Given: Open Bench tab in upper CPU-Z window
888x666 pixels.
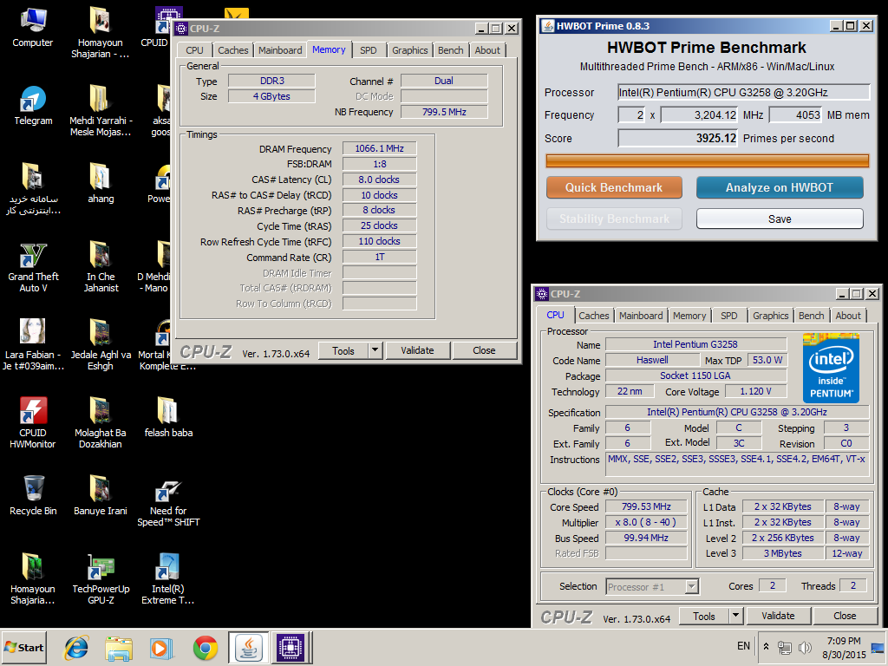Looking at the screenshot, I should (x=451, y=50).
